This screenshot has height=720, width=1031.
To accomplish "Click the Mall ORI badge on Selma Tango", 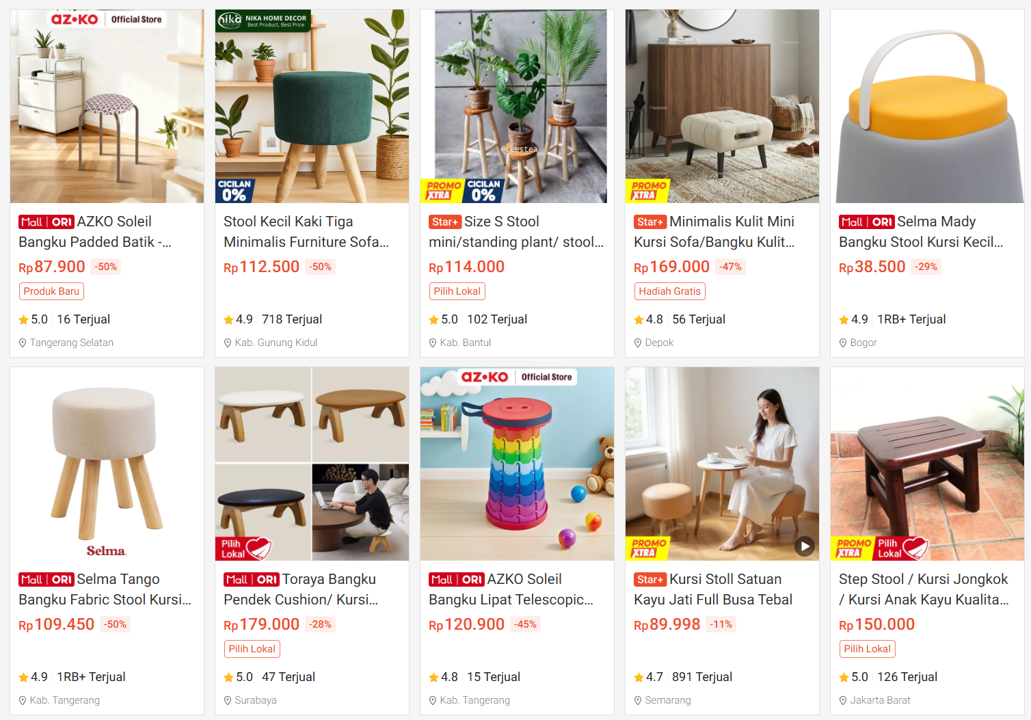I will [x=46, y=580].
